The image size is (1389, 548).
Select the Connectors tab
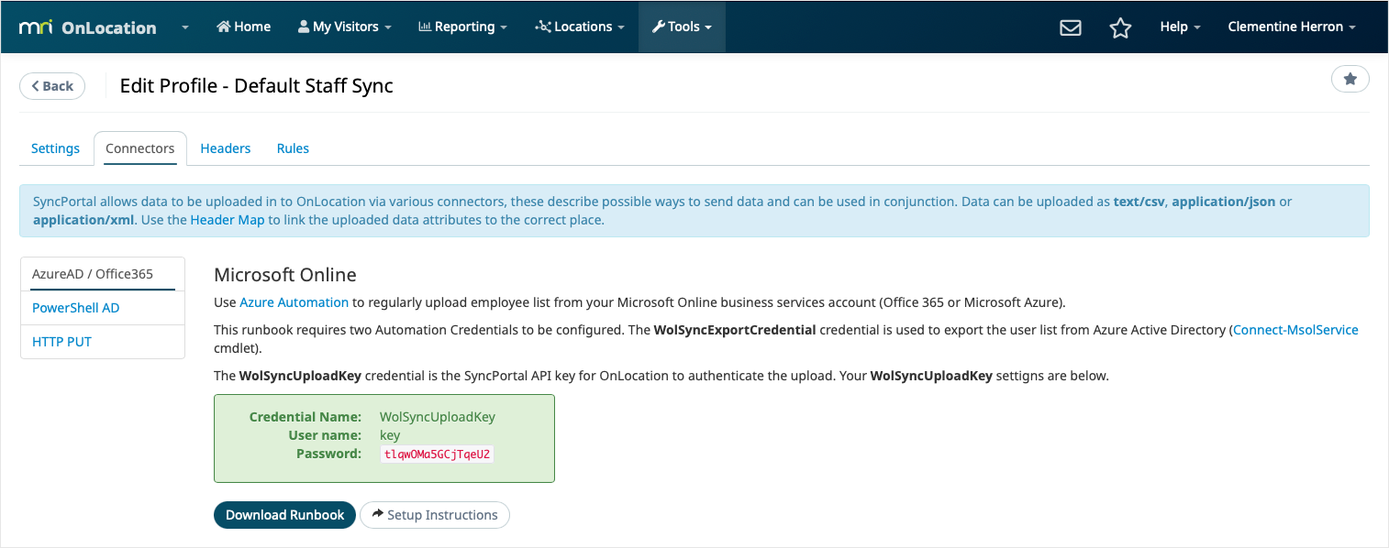point(140,148)
